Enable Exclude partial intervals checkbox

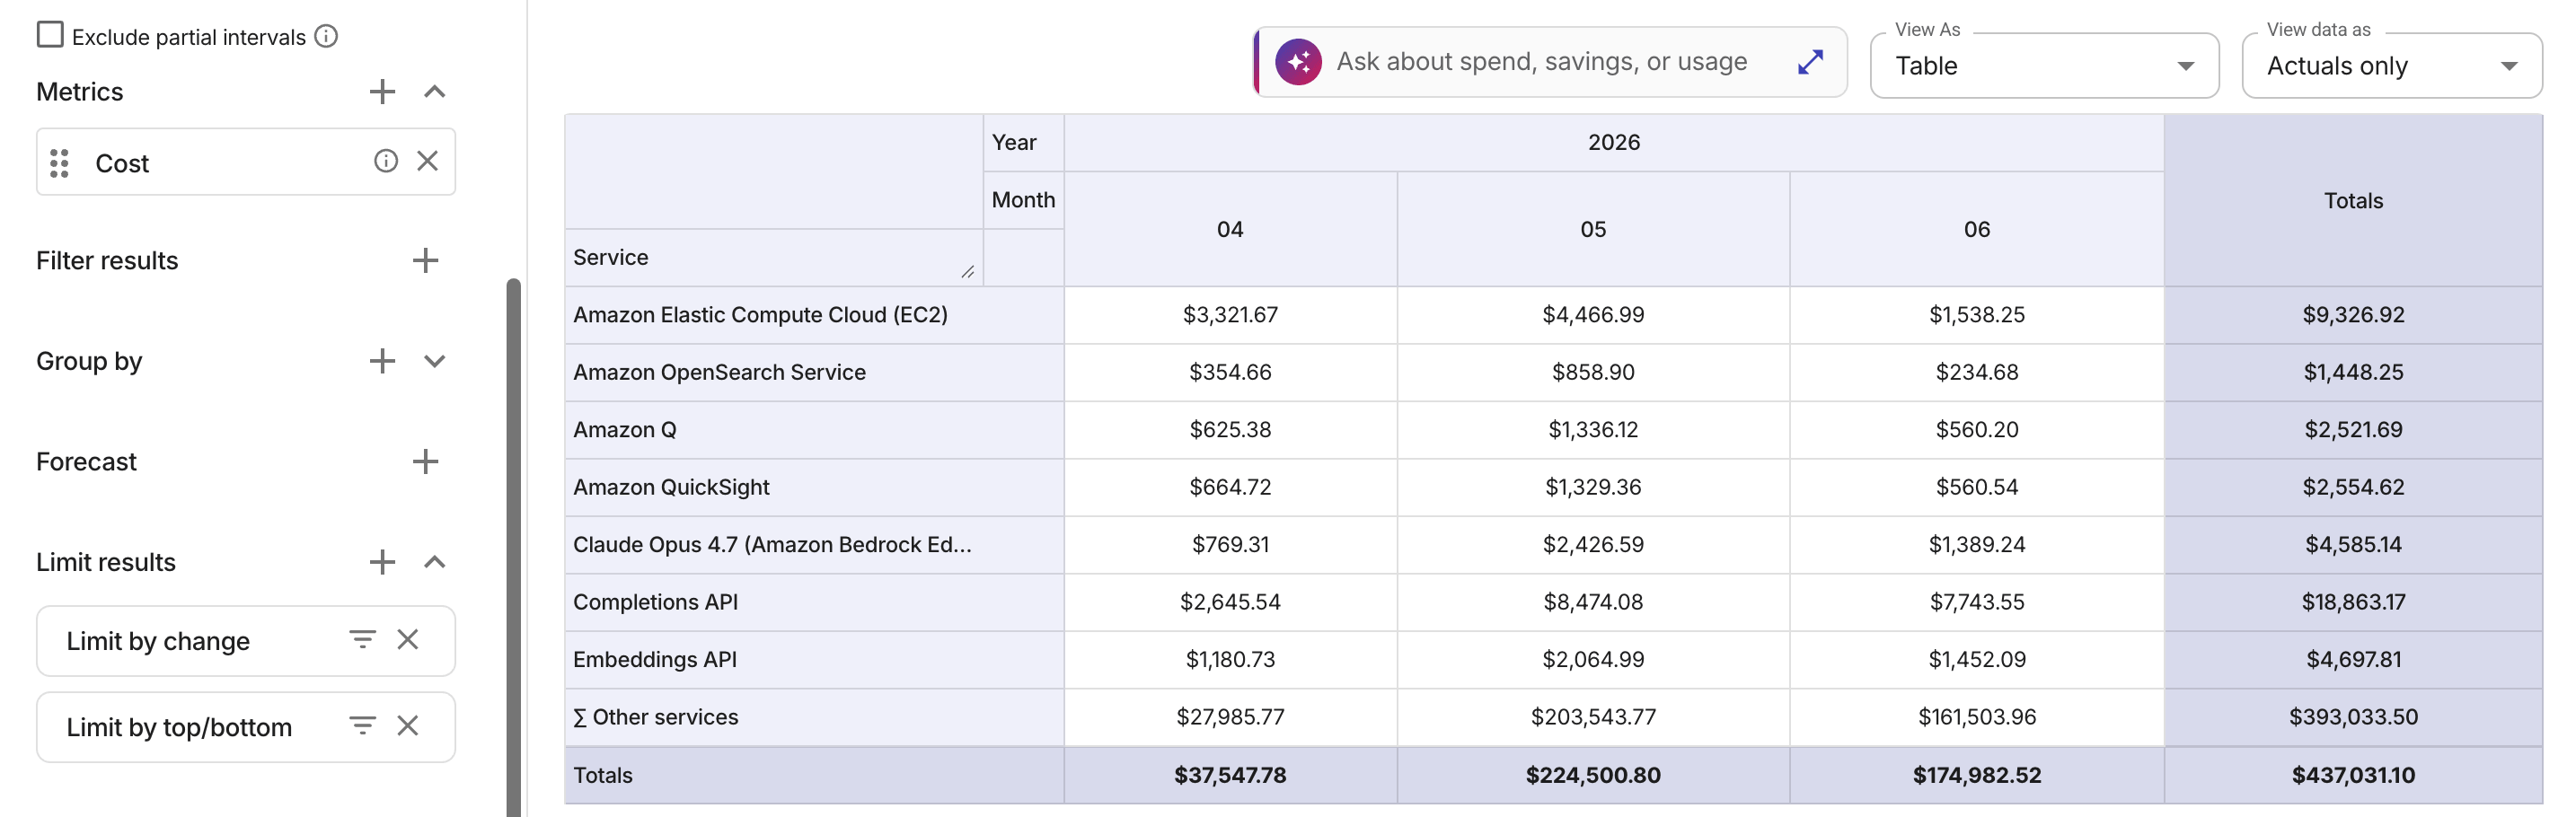[49, 35]
